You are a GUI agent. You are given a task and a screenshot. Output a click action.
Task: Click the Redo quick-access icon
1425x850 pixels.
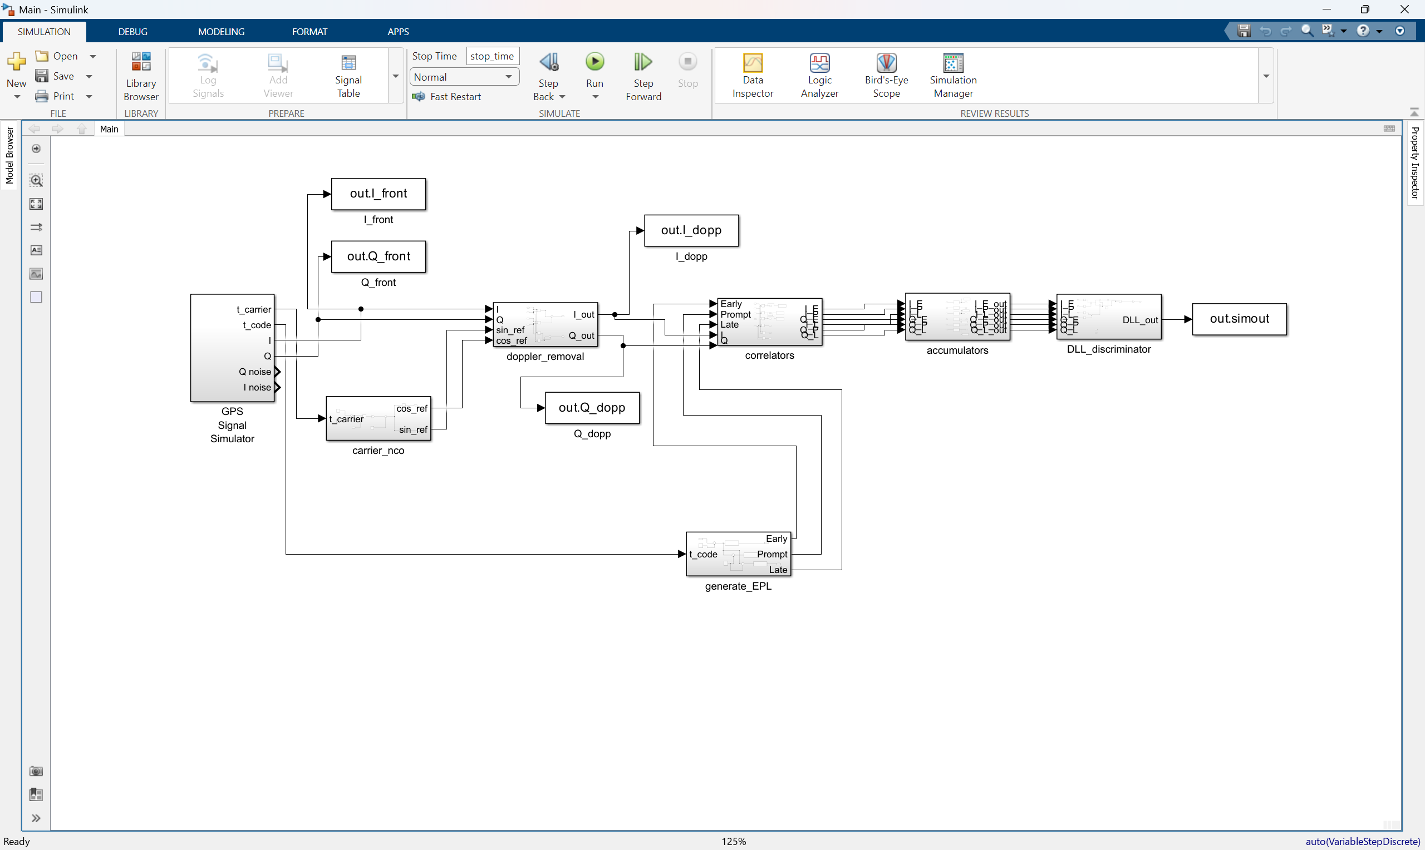1286,31
